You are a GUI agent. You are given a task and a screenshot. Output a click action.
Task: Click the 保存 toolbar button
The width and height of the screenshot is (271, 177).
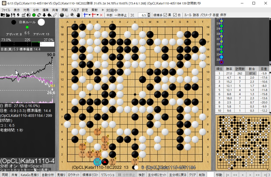[223, 15]
